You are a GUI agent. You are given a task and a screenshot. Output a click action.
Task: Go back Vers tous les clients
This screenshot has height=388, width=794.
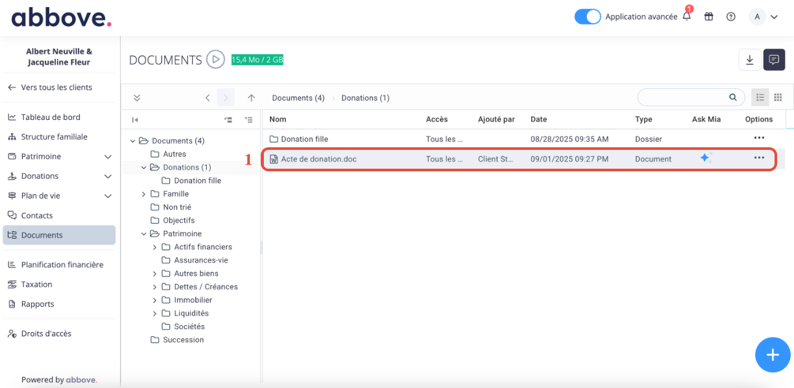click(x=56, y=87)
